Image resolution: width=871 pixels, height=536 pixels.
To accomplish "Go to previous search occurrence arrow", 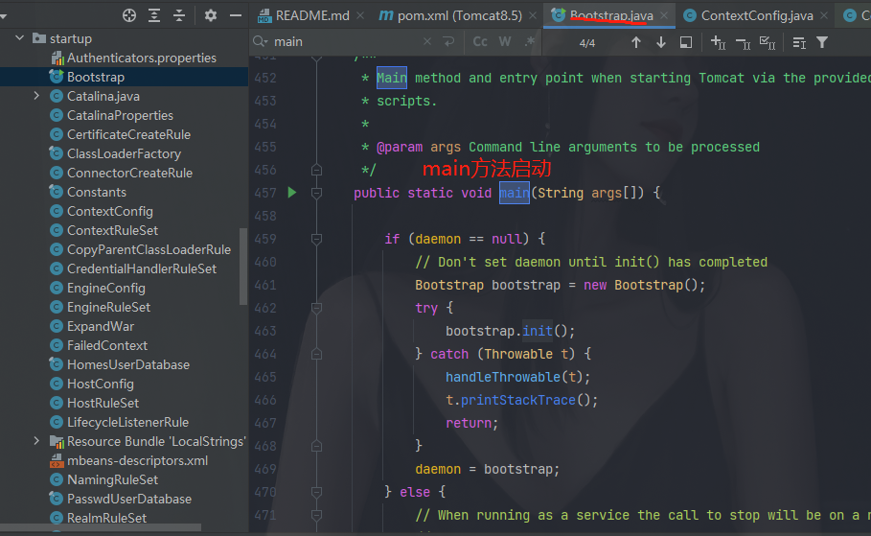I will tap(635, 42).
